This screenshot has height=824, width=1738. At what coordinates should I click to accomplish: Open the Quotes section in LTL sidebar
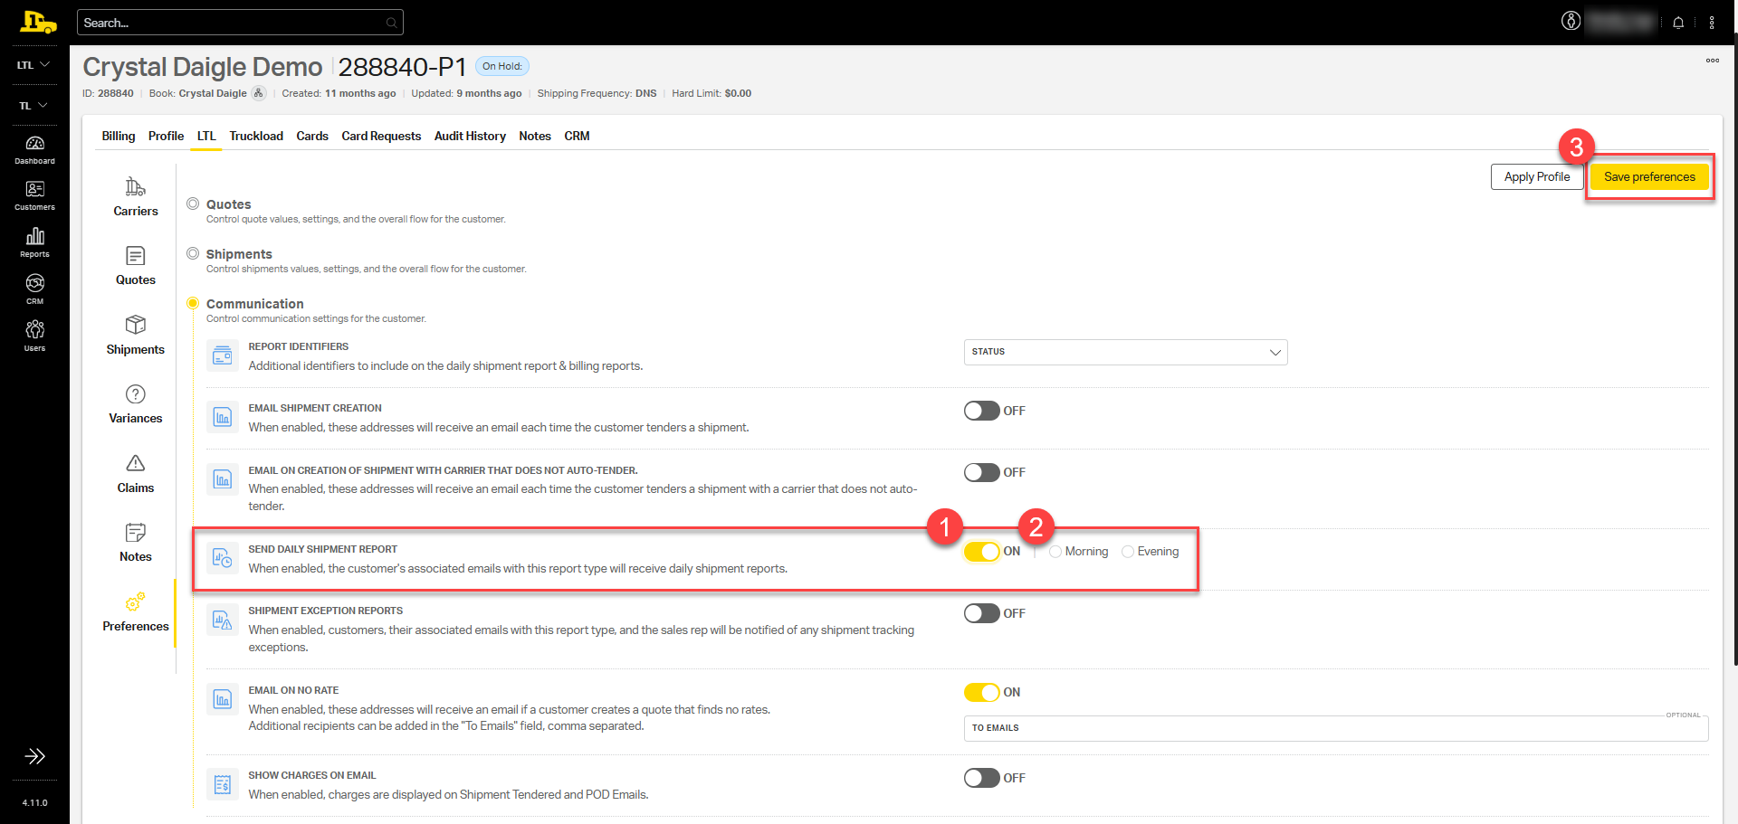136,266
